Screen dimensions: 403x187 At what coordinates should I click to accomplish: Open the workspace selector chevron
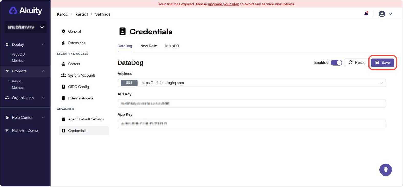[42, 27]
